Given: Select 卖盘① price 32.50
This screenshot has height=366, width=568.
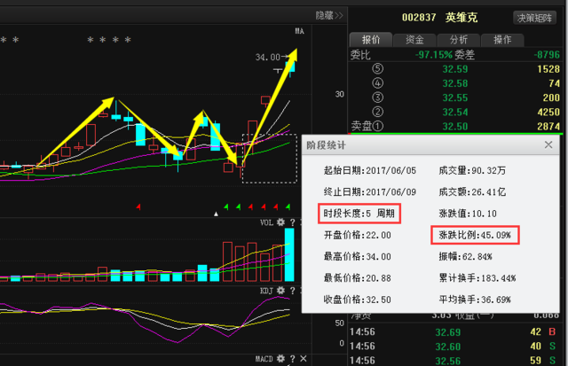Looking at the screenshot, I should click(x=455, y=126).
